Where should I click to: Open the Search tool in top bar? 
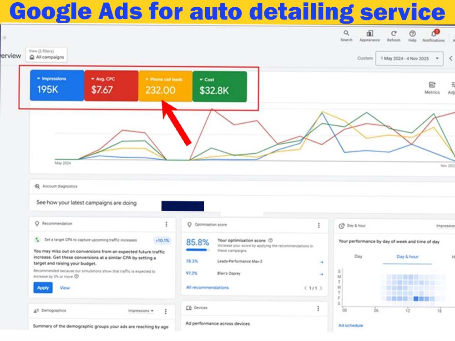point(346,35)
